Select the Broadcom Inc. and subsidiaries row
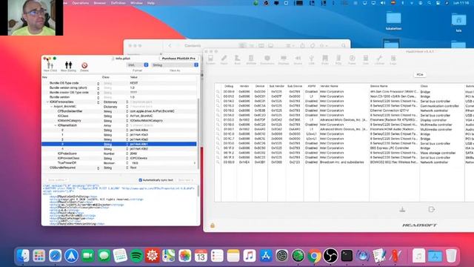Screen dimensions: 474x267 pyautogui.click(x=344, y=162)
